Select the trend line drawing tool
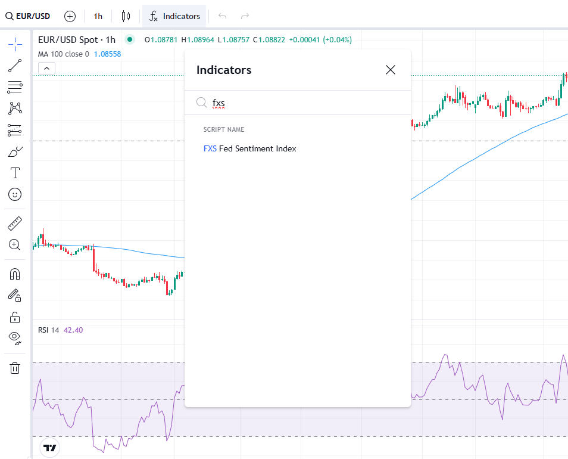 pos(15,66)
